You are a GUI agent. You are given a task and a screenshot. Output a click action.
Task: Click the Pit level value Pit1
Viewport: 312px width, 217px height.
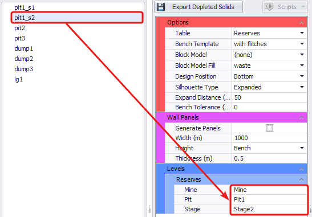pyautogui.click(x=269, y=199)
